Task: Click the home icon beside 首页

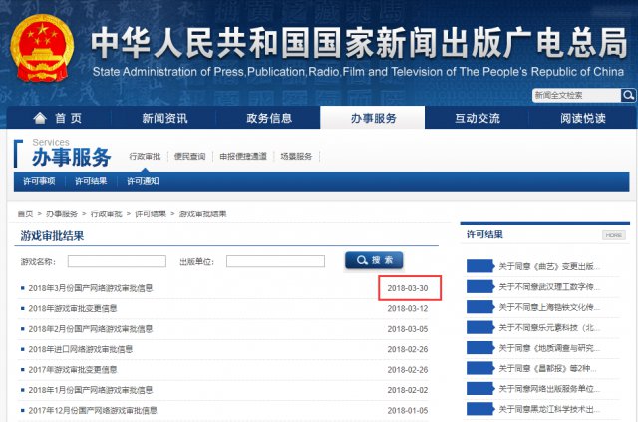Action: tap(40, 118)
